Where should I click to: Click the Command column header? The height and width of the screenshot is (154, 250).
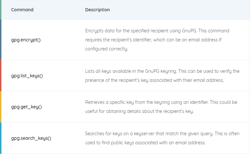(22, 10)
